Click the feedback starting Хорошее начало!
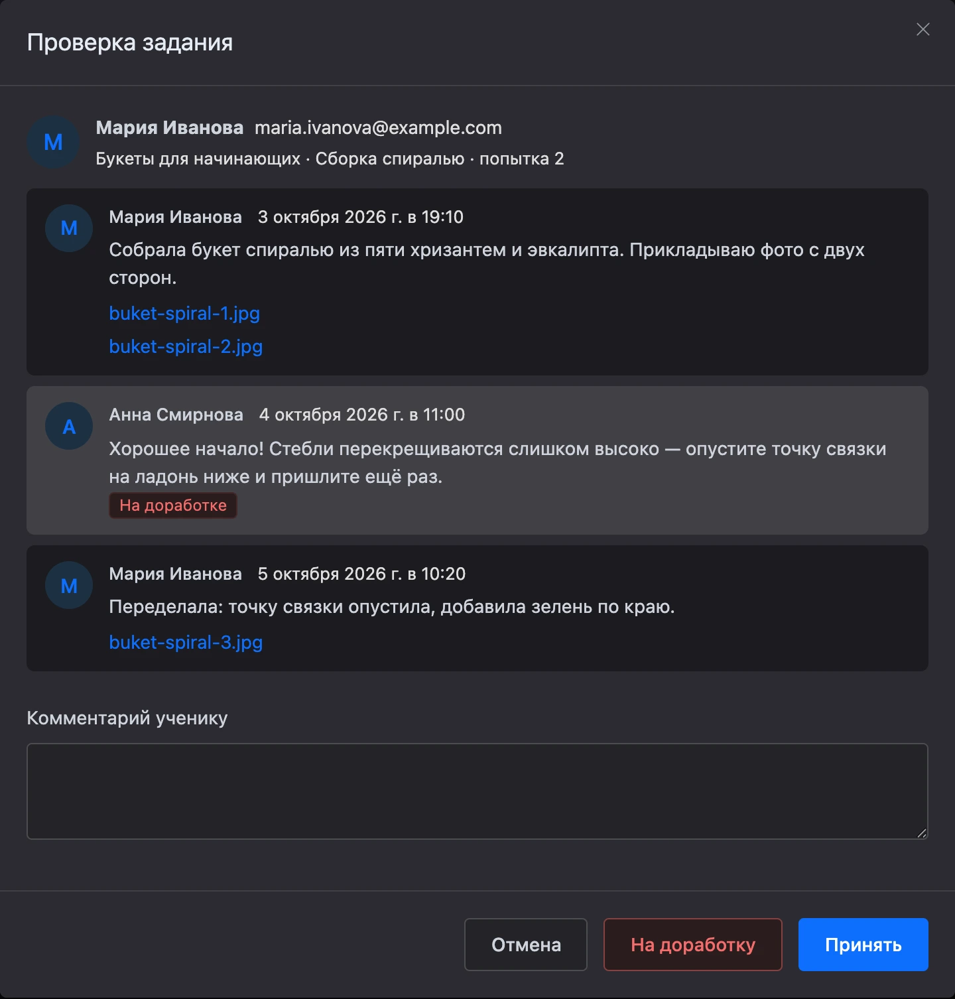 [x=497, y=462]
